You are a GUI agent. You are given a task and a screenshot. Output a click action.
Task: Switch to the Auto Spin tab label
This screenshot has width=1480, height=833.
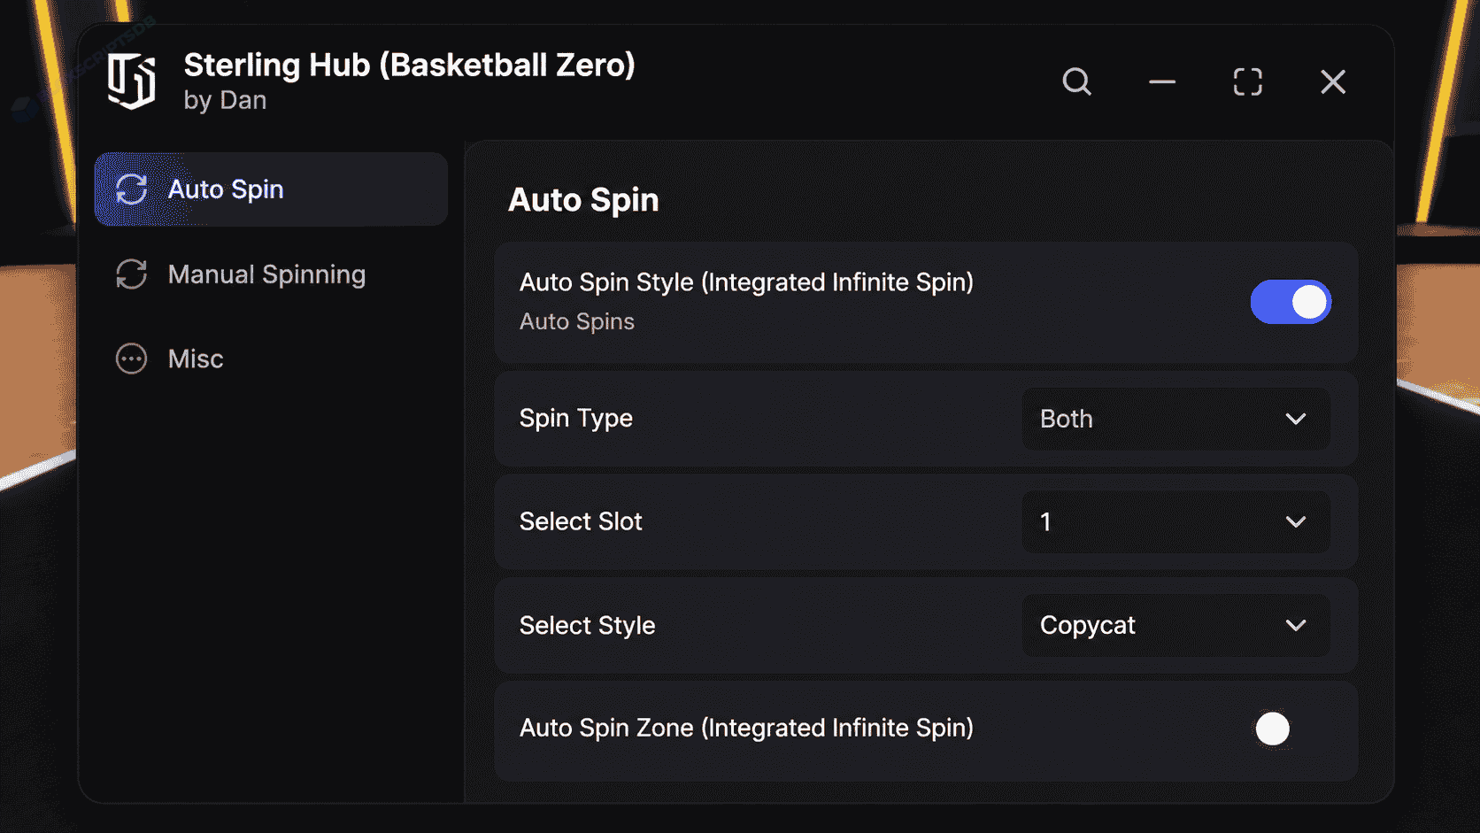pyautogui.click(x=226, y=189)
